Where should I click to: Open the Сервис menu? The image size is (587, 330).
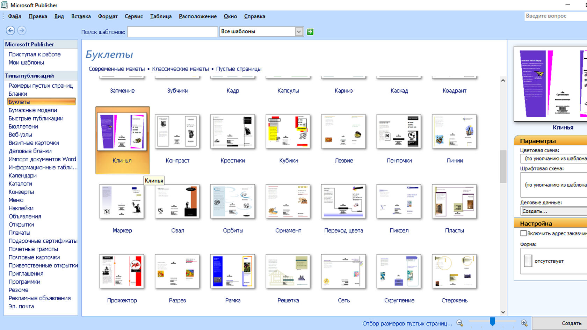tap(134, 16)
